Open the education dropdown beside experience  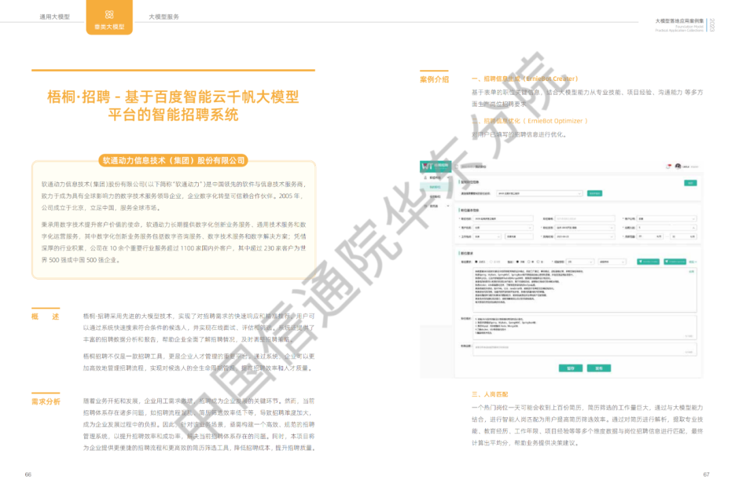coord(612,262)
